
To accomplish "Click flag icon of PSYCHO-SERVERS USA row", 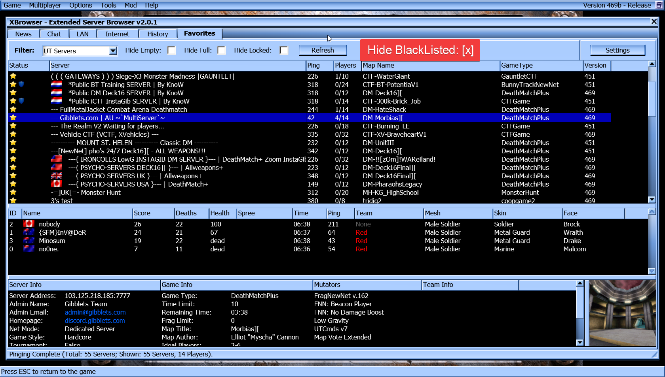I will click(x=57, y=184).
